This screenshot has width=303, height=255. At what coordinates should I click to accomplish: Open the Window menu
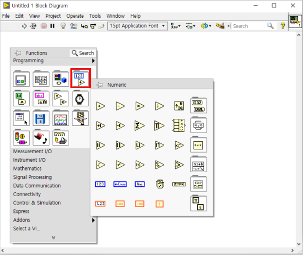[x=115, y=16]
